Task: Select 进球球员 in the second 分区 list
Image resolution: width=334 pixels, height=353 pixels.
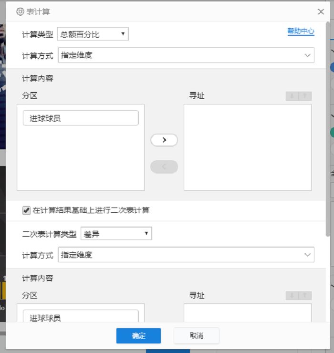Action: click(x=81, y=316)
